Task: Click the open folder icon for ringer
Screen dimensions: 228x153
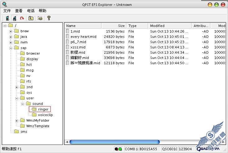Action: click(x=34, y=109)
